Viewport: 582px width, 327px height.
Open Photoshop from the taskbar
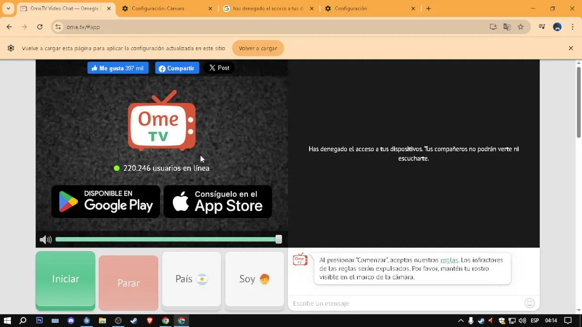[x=40, y=321]
